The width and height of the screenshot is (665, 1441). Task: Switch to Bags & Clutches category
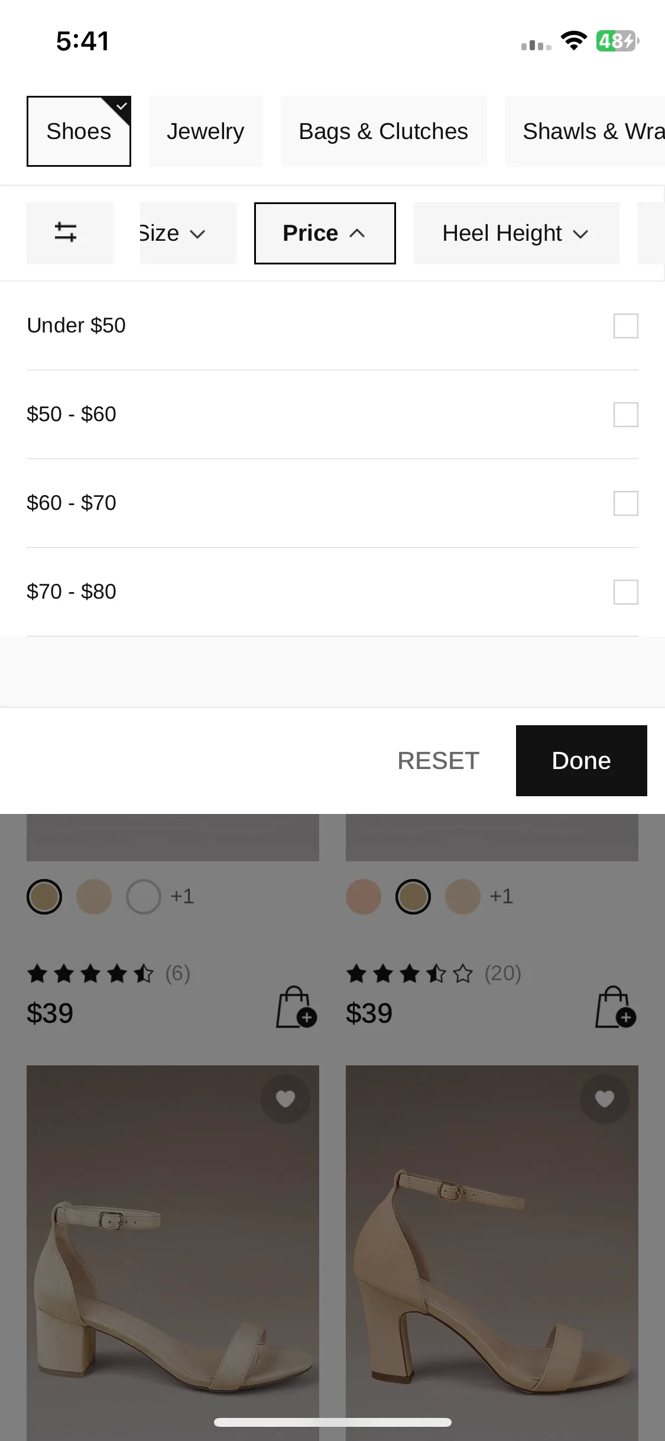[384, 131]
